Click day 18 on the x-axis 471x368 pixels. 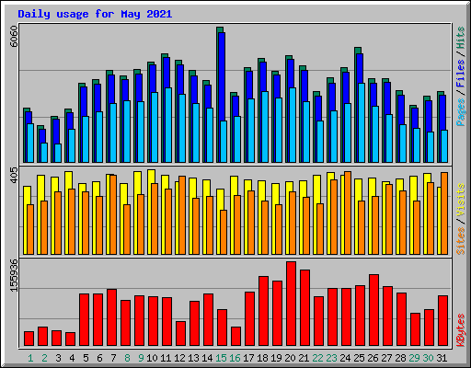(262, 358)
